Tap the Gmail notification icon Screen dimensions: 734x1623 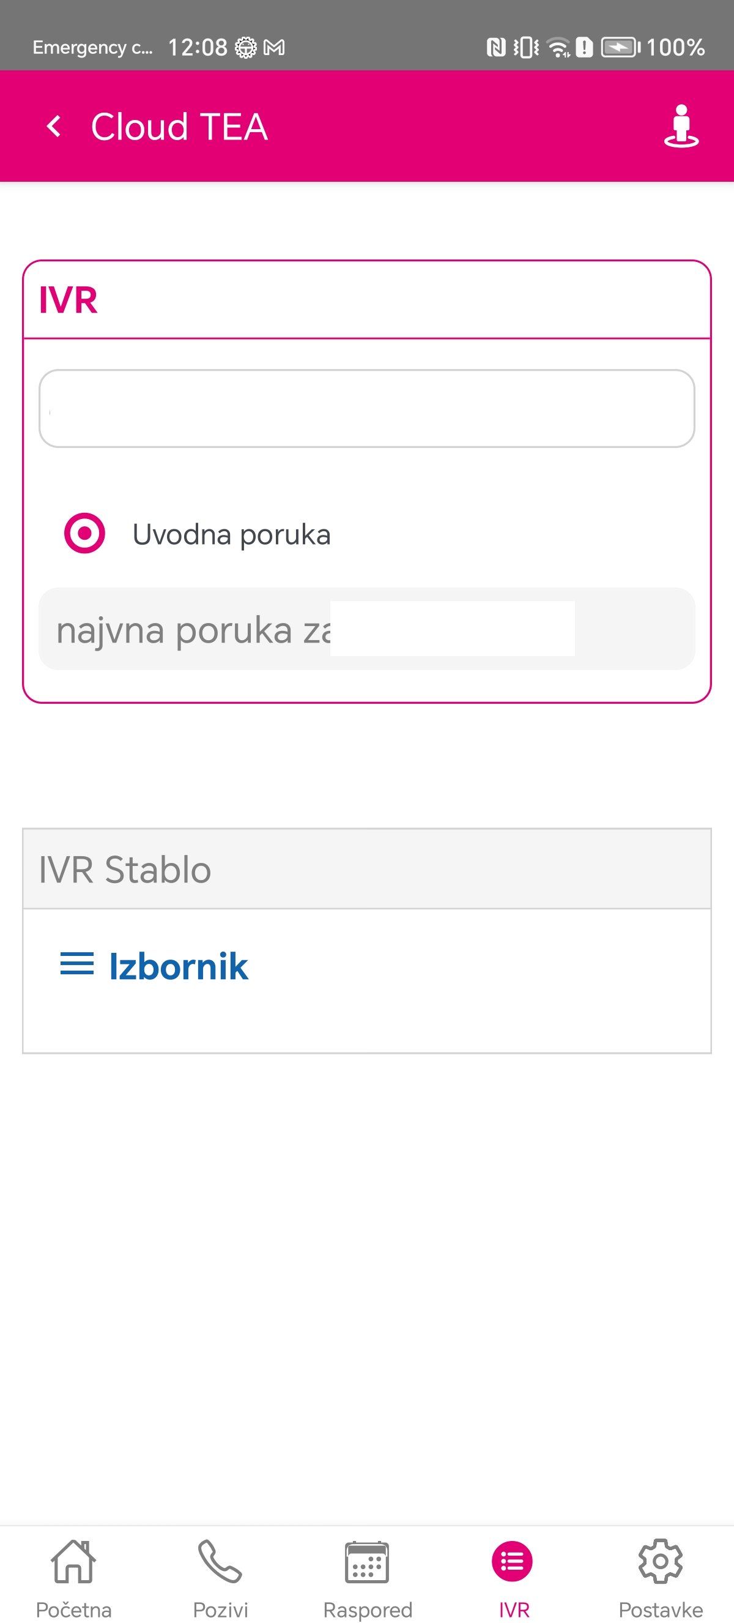coord(275,47)
